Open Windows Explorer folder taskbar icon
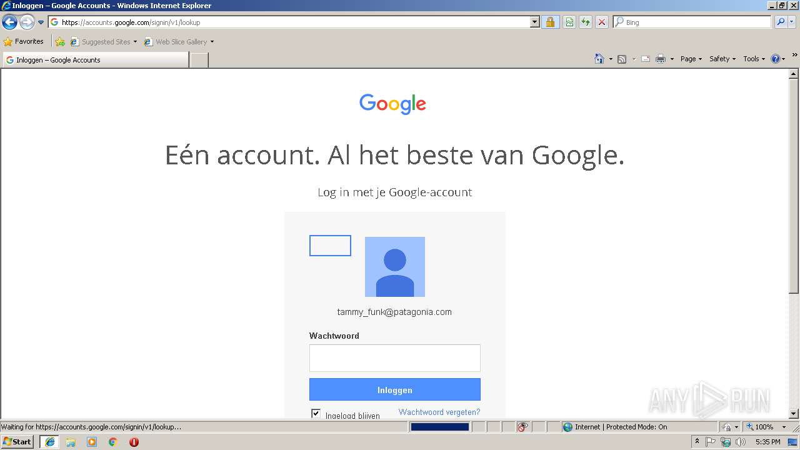This screenshot has width=800, height=450. coord(71,442)
